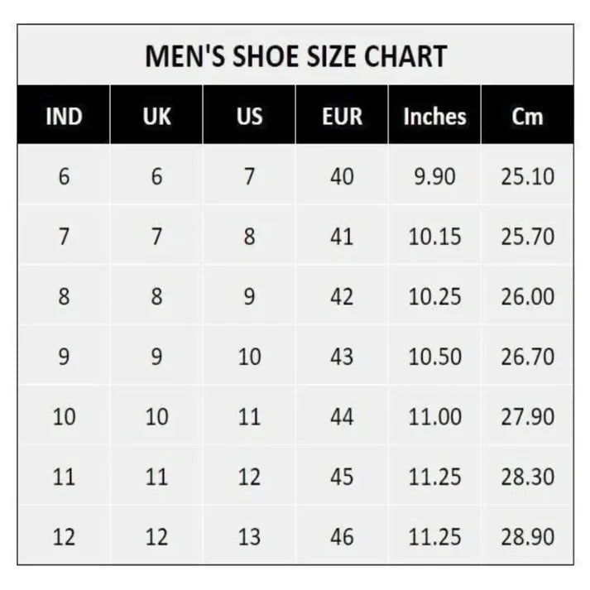Select the 28.90 cm value
This screenshot has width=590, height=590.
[527, 537]
